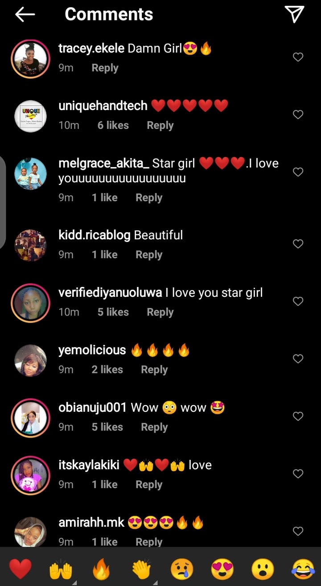Like obianuju001's comment with the heart

coord(298,416)
